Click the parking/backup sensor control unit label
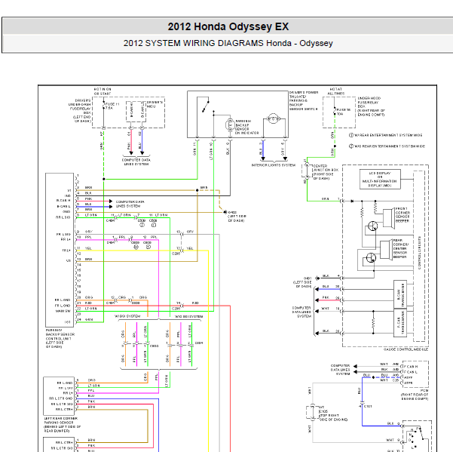 (x=60, y=338)
